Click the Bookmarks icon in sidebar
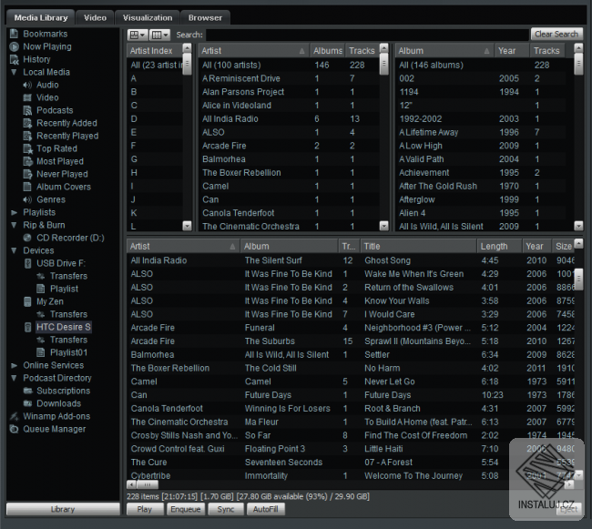 pos(14,34)
